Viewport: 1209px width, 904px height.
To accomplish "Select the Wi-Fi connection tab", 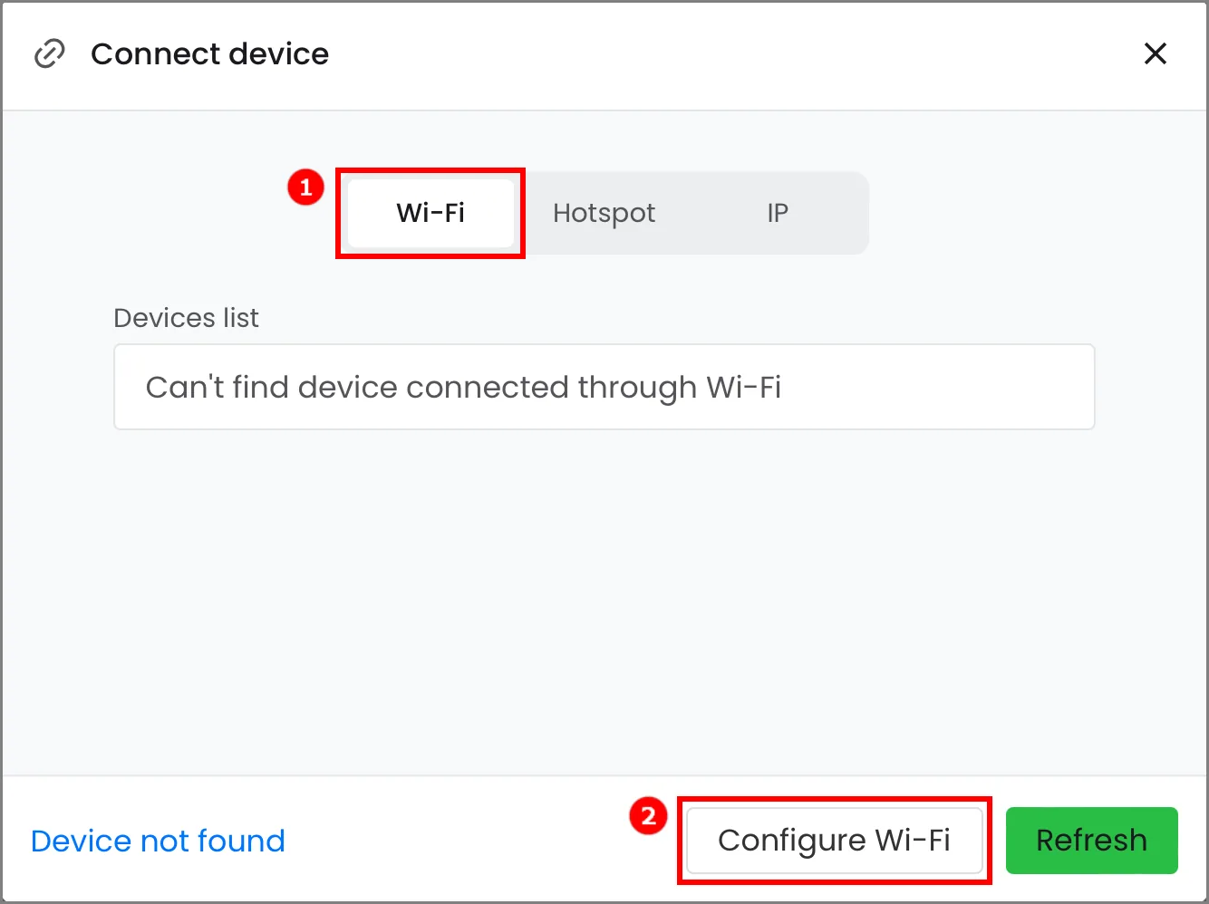I will (x=430, y=213).
